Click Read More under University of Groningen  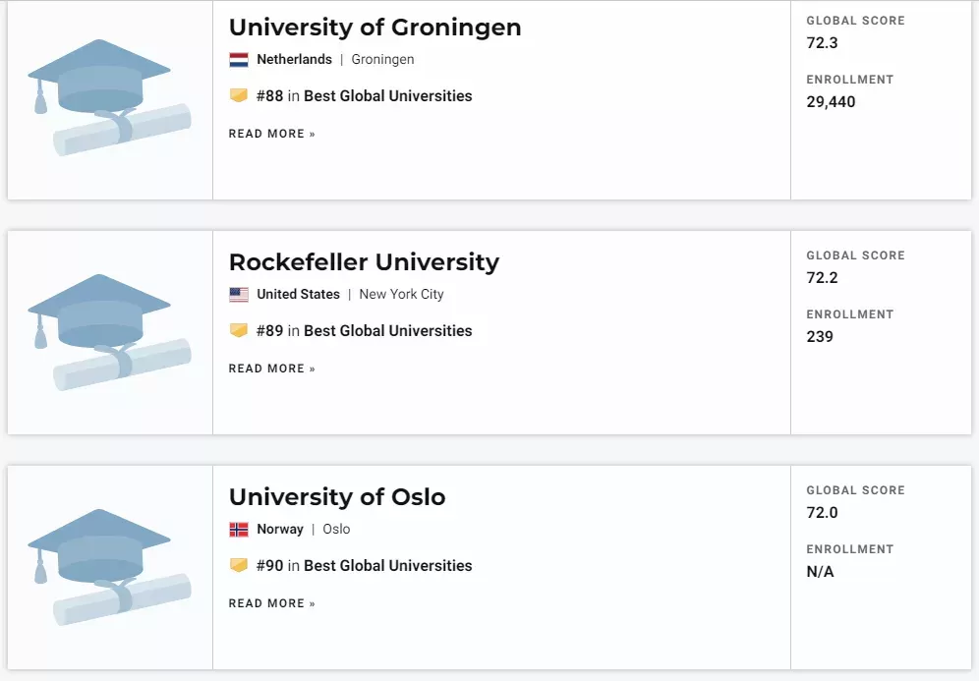(x=272, y=134)
